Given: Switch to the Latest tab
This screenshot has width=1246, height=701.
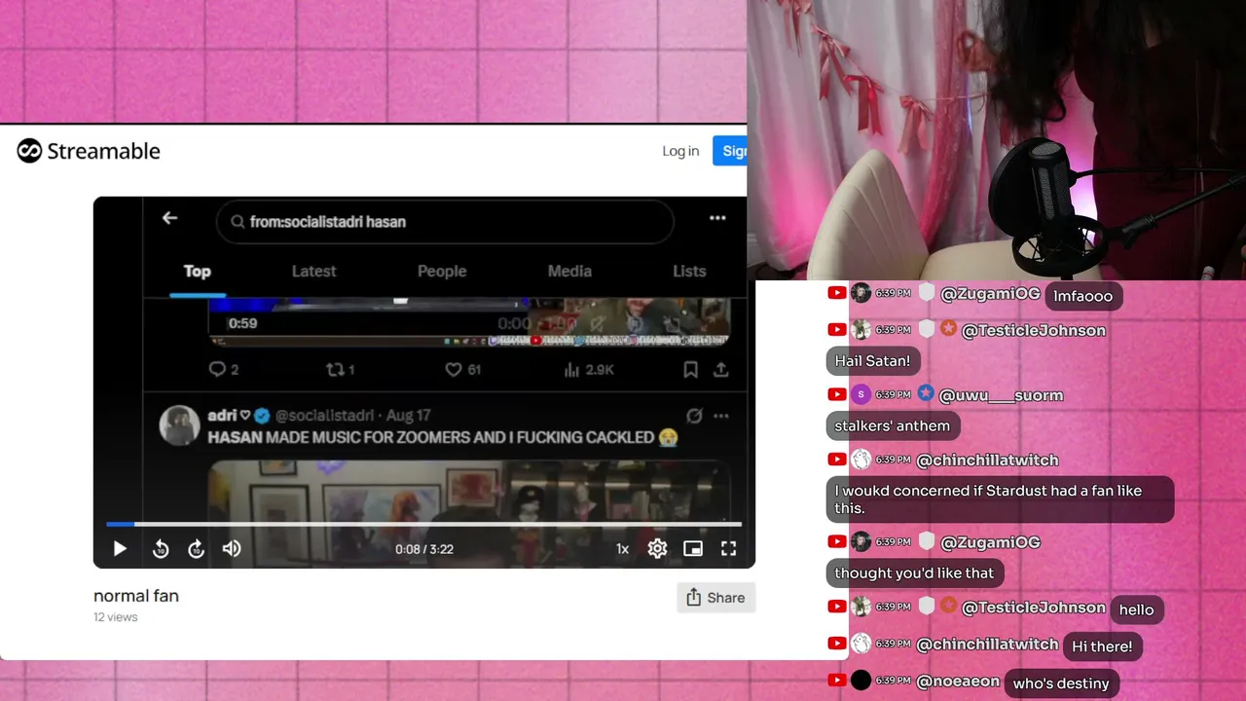Looking at the screenshot, I should pos(313,272).
